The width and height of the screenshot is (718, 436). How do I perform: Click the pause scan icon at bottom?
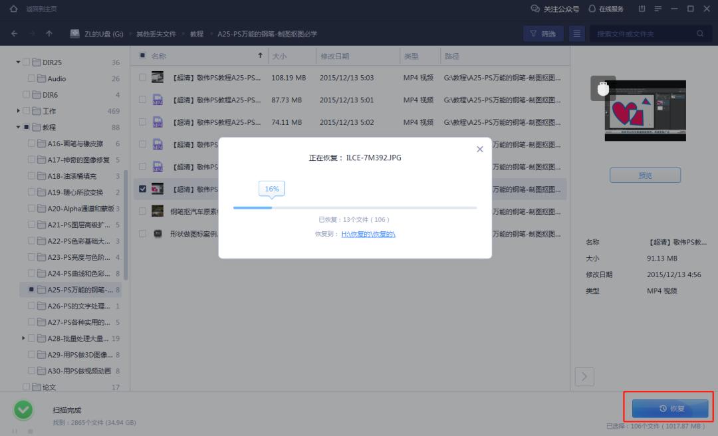pos(15,431)
